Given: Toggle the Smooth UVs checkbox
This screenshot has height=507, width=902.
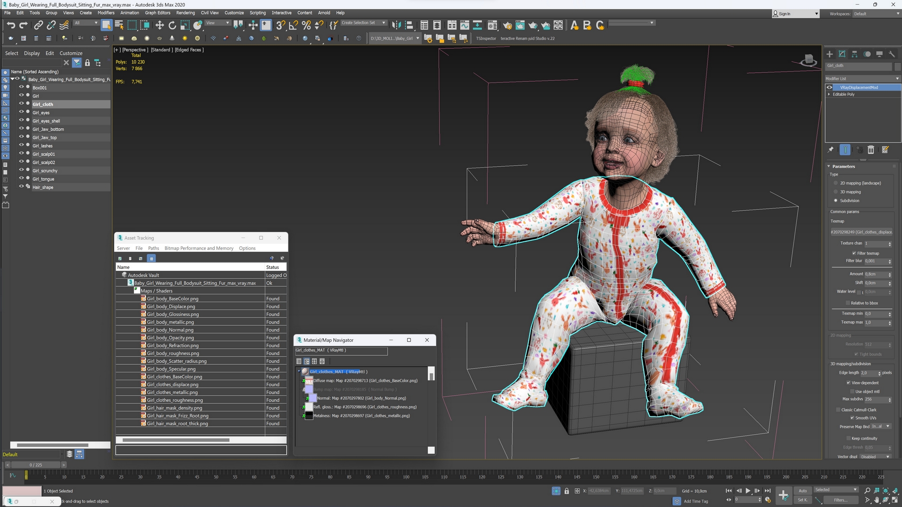Looking at the screenshot, I should pos(852,418).
